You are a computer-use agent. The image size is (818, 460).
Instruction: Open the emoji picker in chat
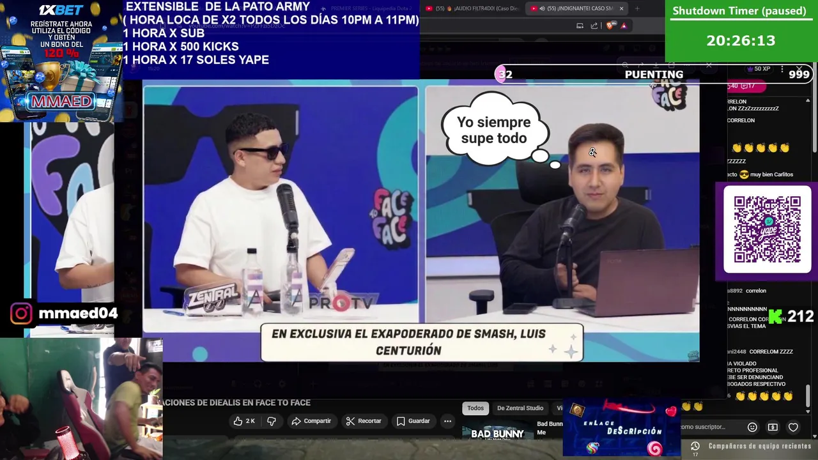[752, 427]
